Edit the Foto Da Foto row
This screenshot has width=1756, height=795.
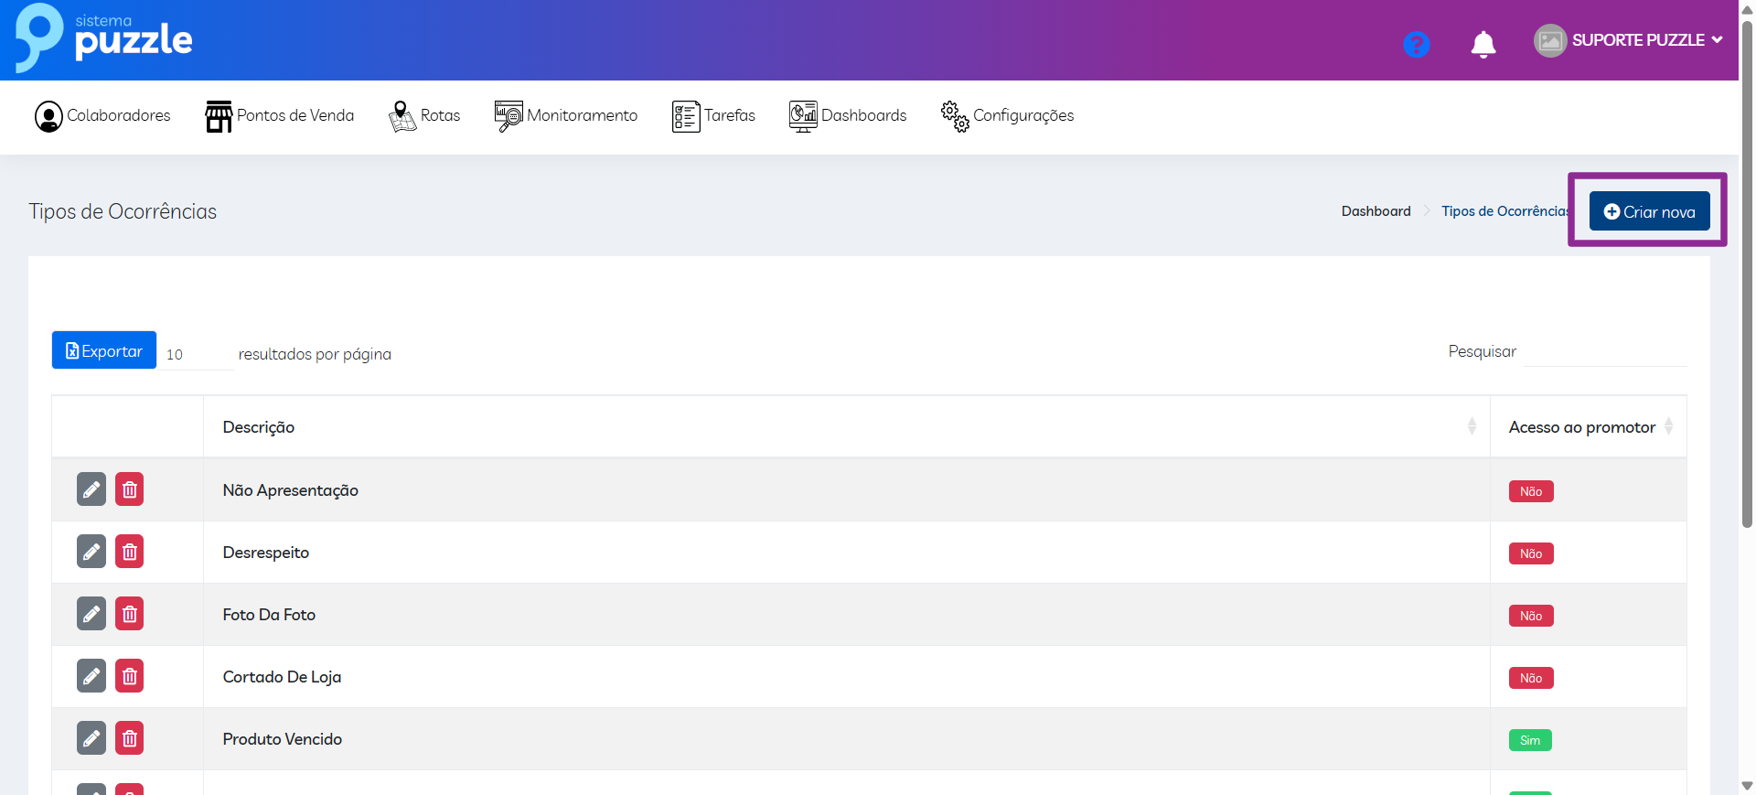pos(91,614)
